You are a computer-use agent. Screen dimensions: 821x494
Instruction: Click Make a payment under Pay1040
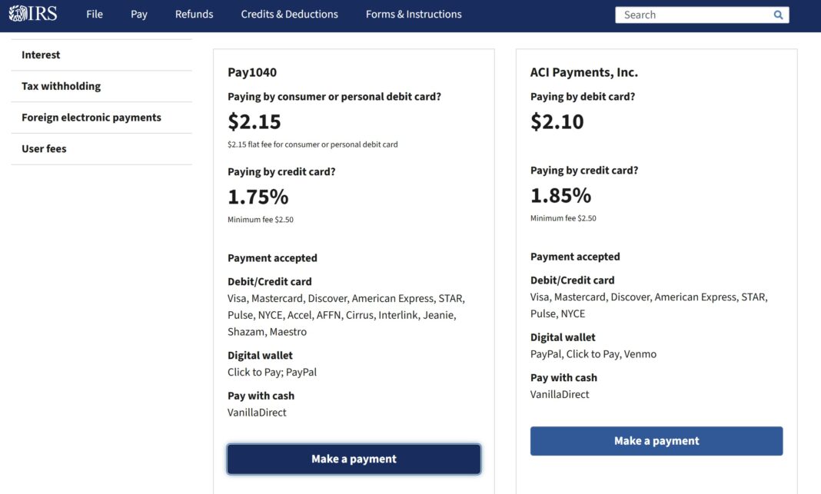[x=353, y=459]
